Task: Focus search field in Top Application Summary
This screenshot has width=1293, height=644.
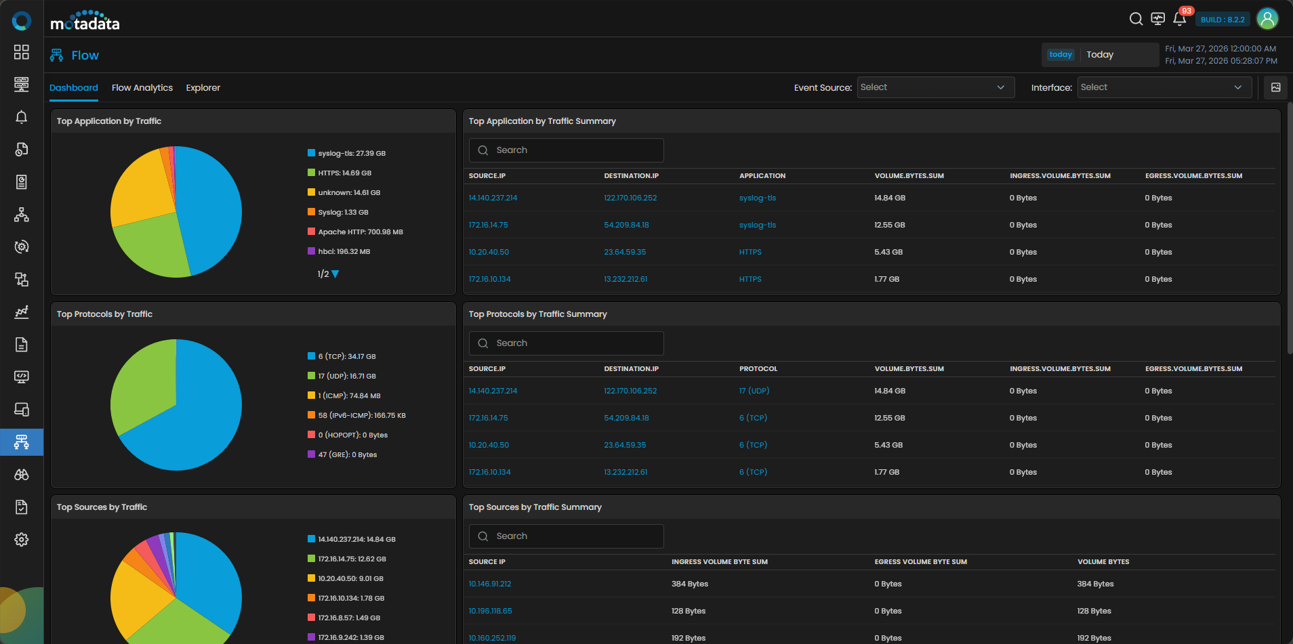Action: [x=567, y=150]
